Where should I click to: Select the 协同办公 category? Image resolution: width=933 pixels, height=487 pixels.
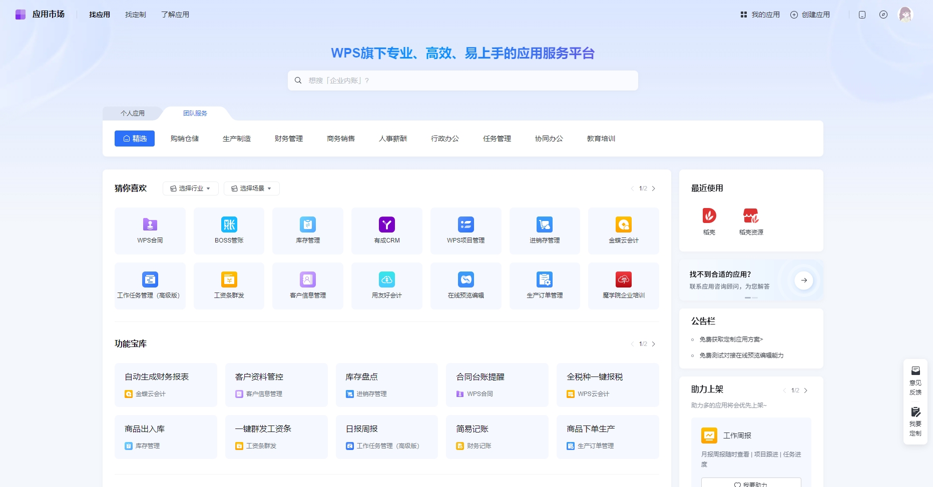click(x=549, y=138)
